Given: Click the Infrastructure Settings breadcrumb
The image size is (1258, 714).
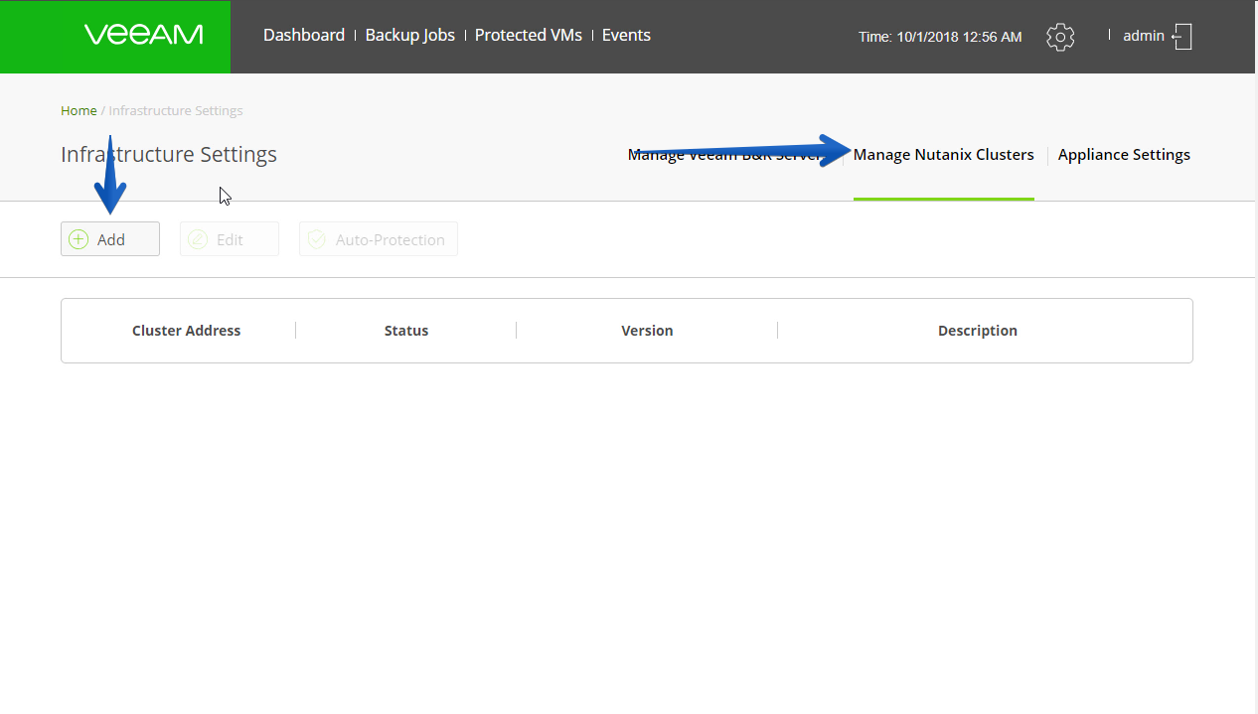Looking at the screenshot, I should point(176,110).
